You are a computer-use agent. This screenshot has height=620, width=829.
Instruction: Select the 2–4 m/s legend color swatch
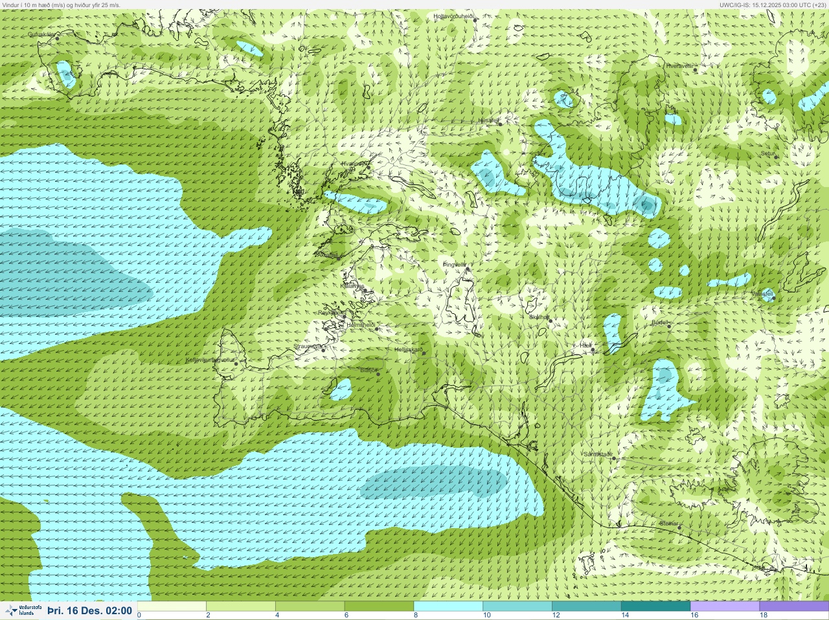(x=241, y=606)
